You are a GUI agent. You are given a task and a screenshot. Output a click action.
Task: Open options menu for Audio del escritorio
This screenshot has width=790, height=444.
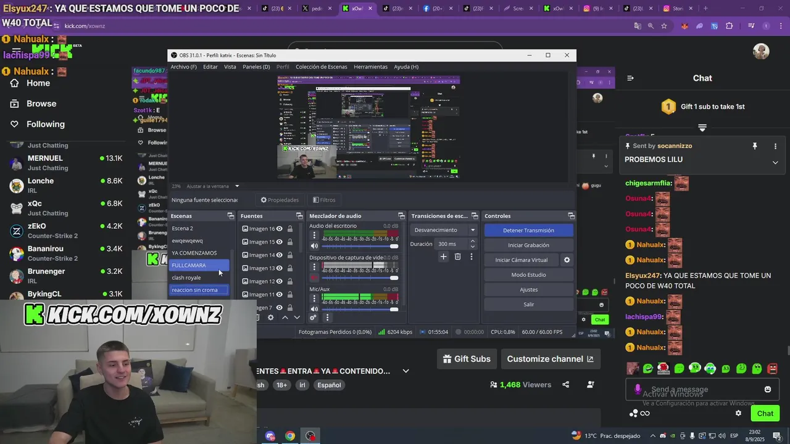[x=314, y=235]
